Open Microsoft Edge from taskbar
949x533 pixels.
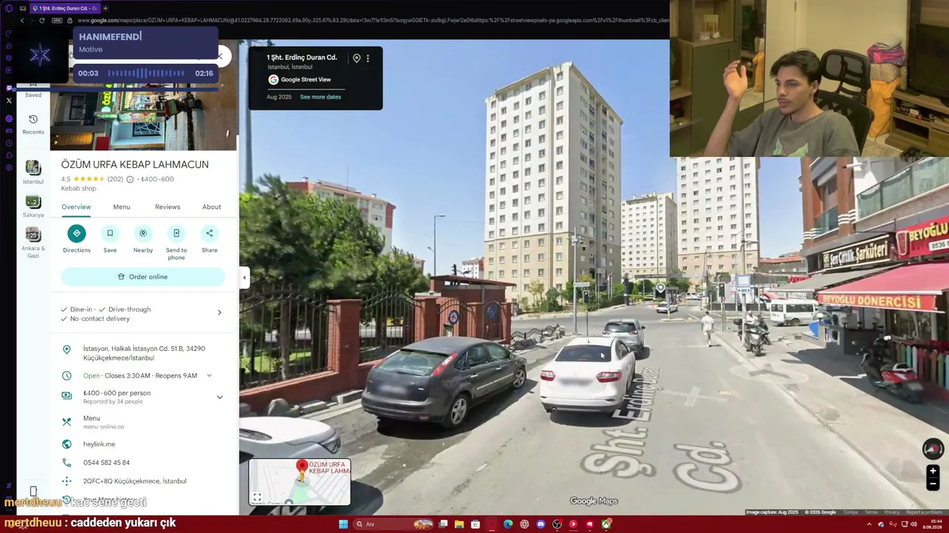tap(508, 524)
